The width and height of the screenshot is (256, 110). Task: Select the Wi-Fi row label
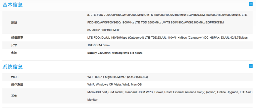pos(15,77)
